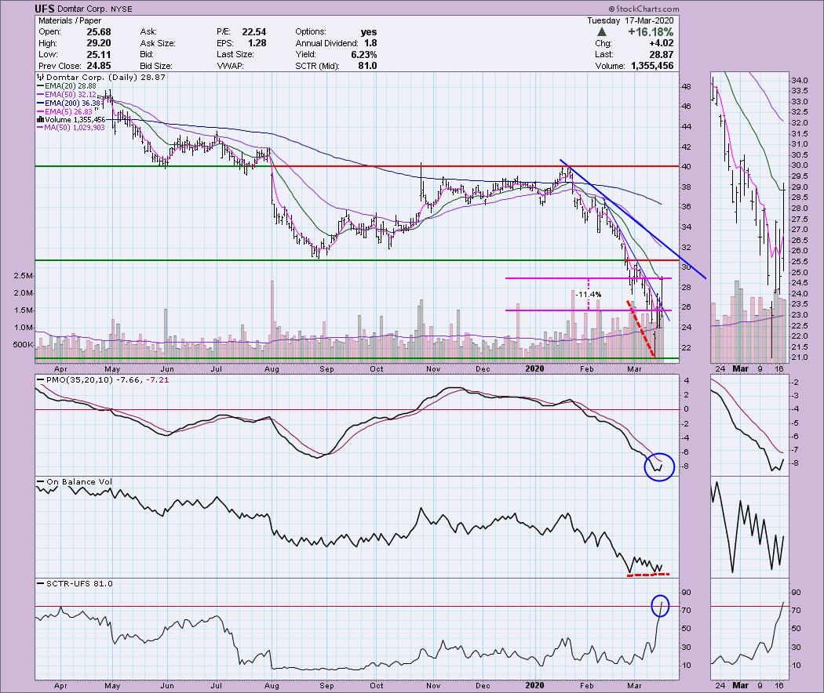Viewport: 824px width, 693px height.
Task: Click the EMA(5) 26.83 legend entry
Action: [x=64, y=112]
